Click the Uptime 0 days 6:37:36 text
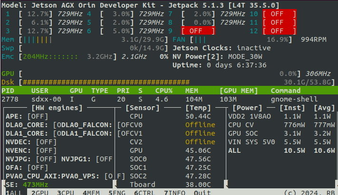The width and height of the screenshot is (338, 195). pyautogui.click(x=220, y=65)
